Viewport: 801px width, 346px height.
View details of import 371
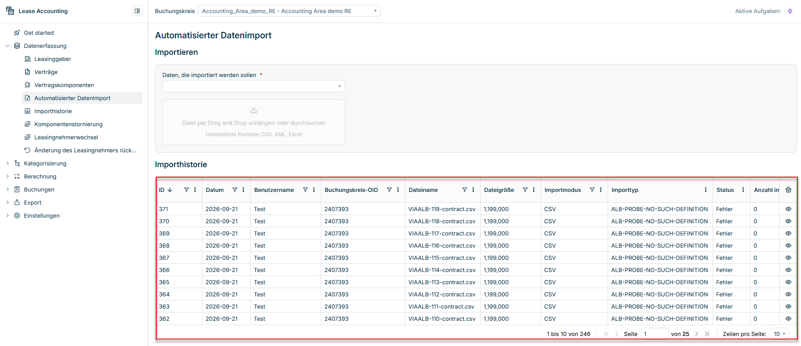tap(788, 209)
